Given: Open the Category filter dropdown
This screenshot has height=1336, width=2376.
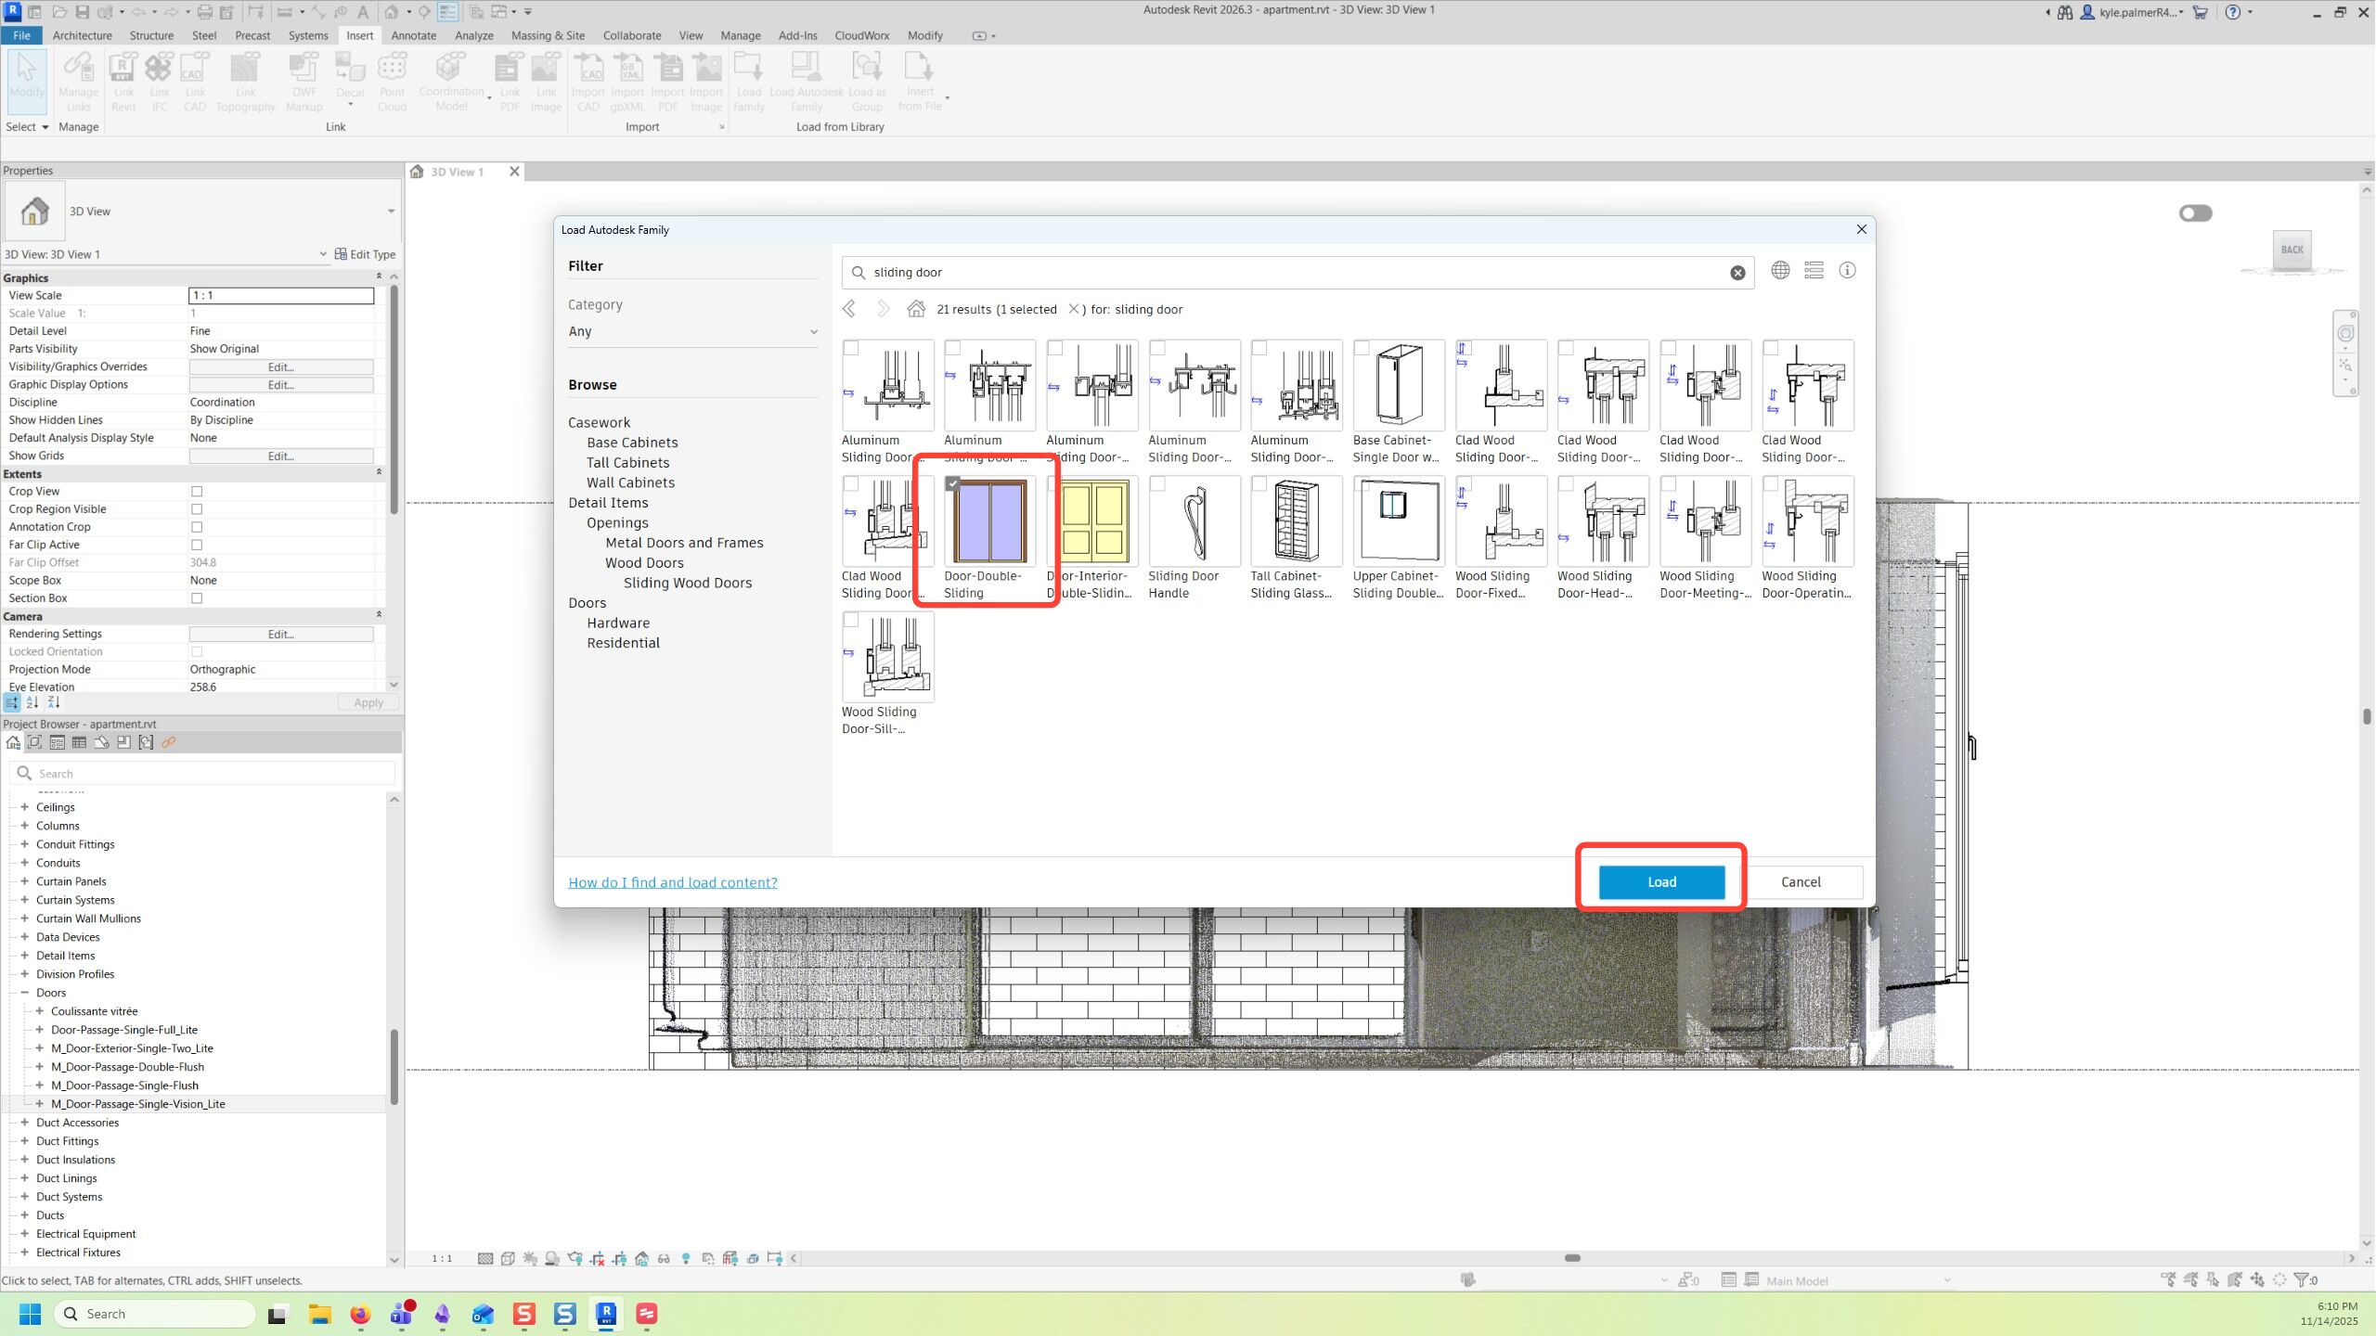Looking at the screenshot, I should pyautogui.click(x=692, y=331).
